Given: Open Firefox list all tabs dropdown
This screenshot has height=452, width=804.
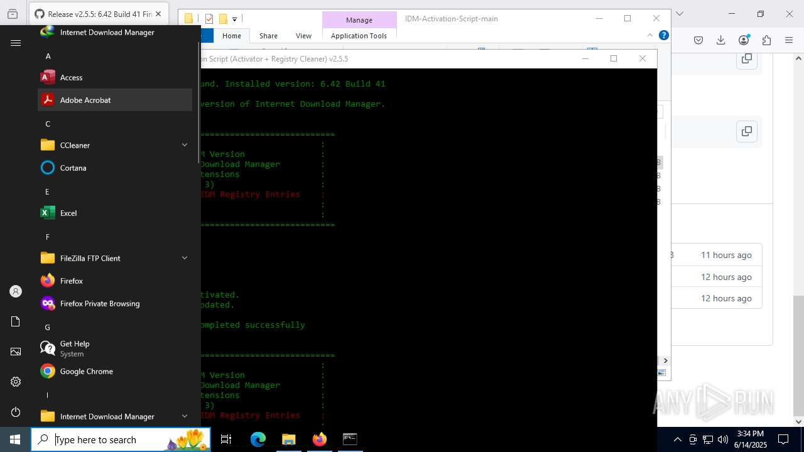Looking at the screenshot, I should [x=679, y=14].
